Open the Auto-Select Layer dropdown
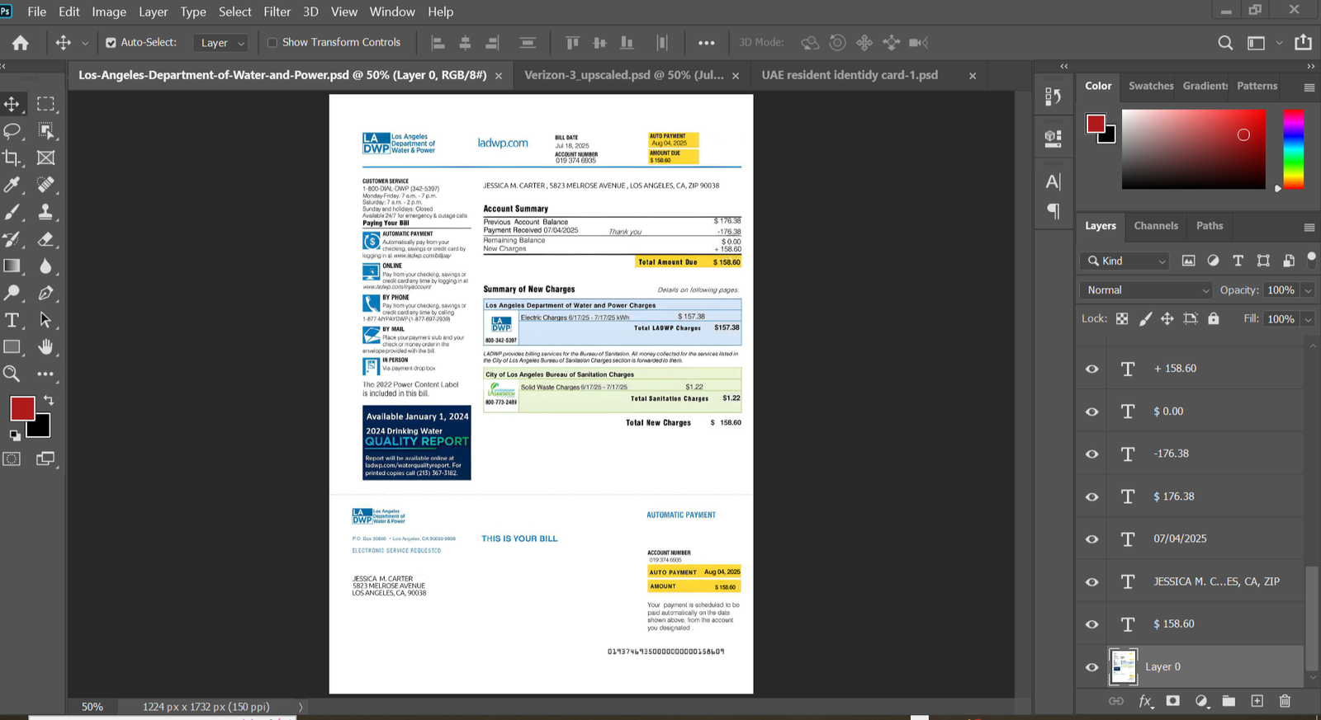Screen dimensions: 1321x720 click(x=222, y=43)
